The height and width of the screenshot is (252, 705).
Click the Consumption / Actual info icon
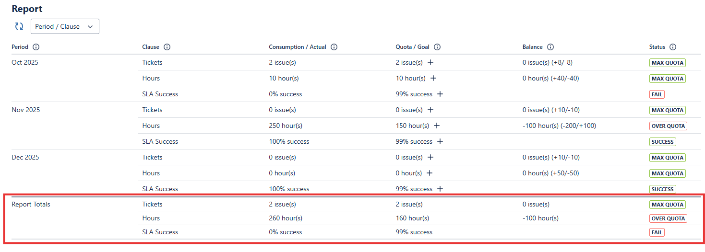[x=334, y=47]
